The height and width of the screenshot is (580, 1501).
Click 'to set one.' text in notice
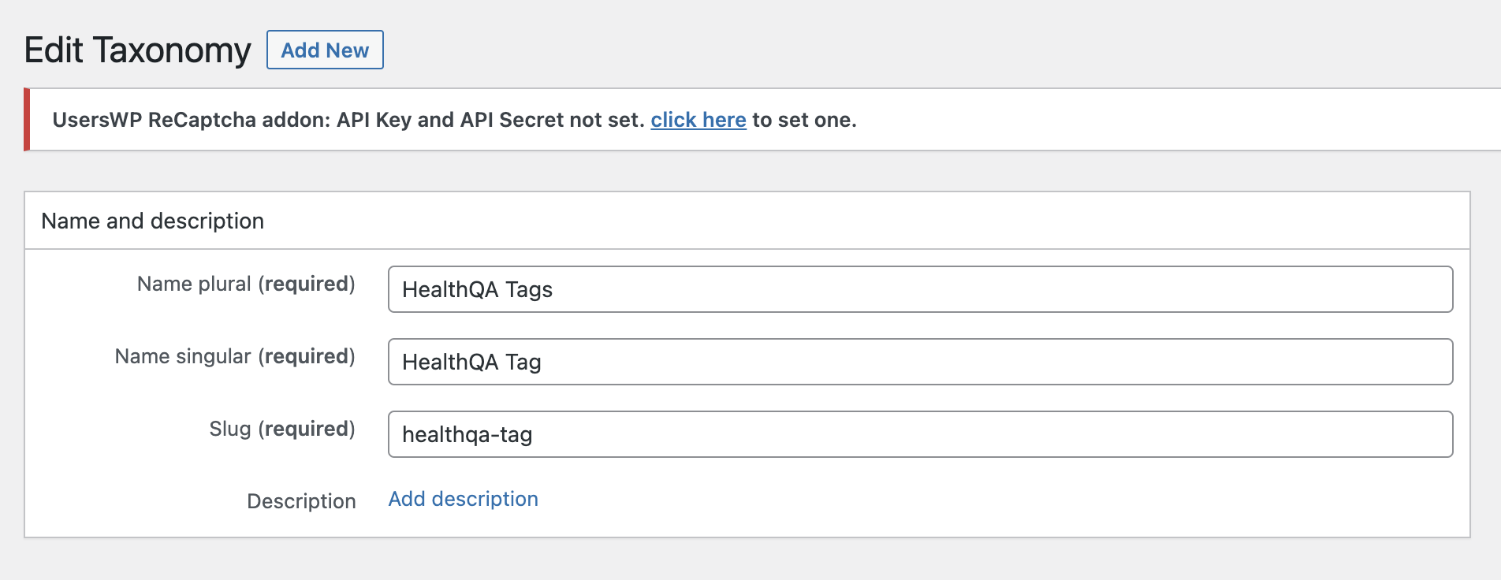804,120
